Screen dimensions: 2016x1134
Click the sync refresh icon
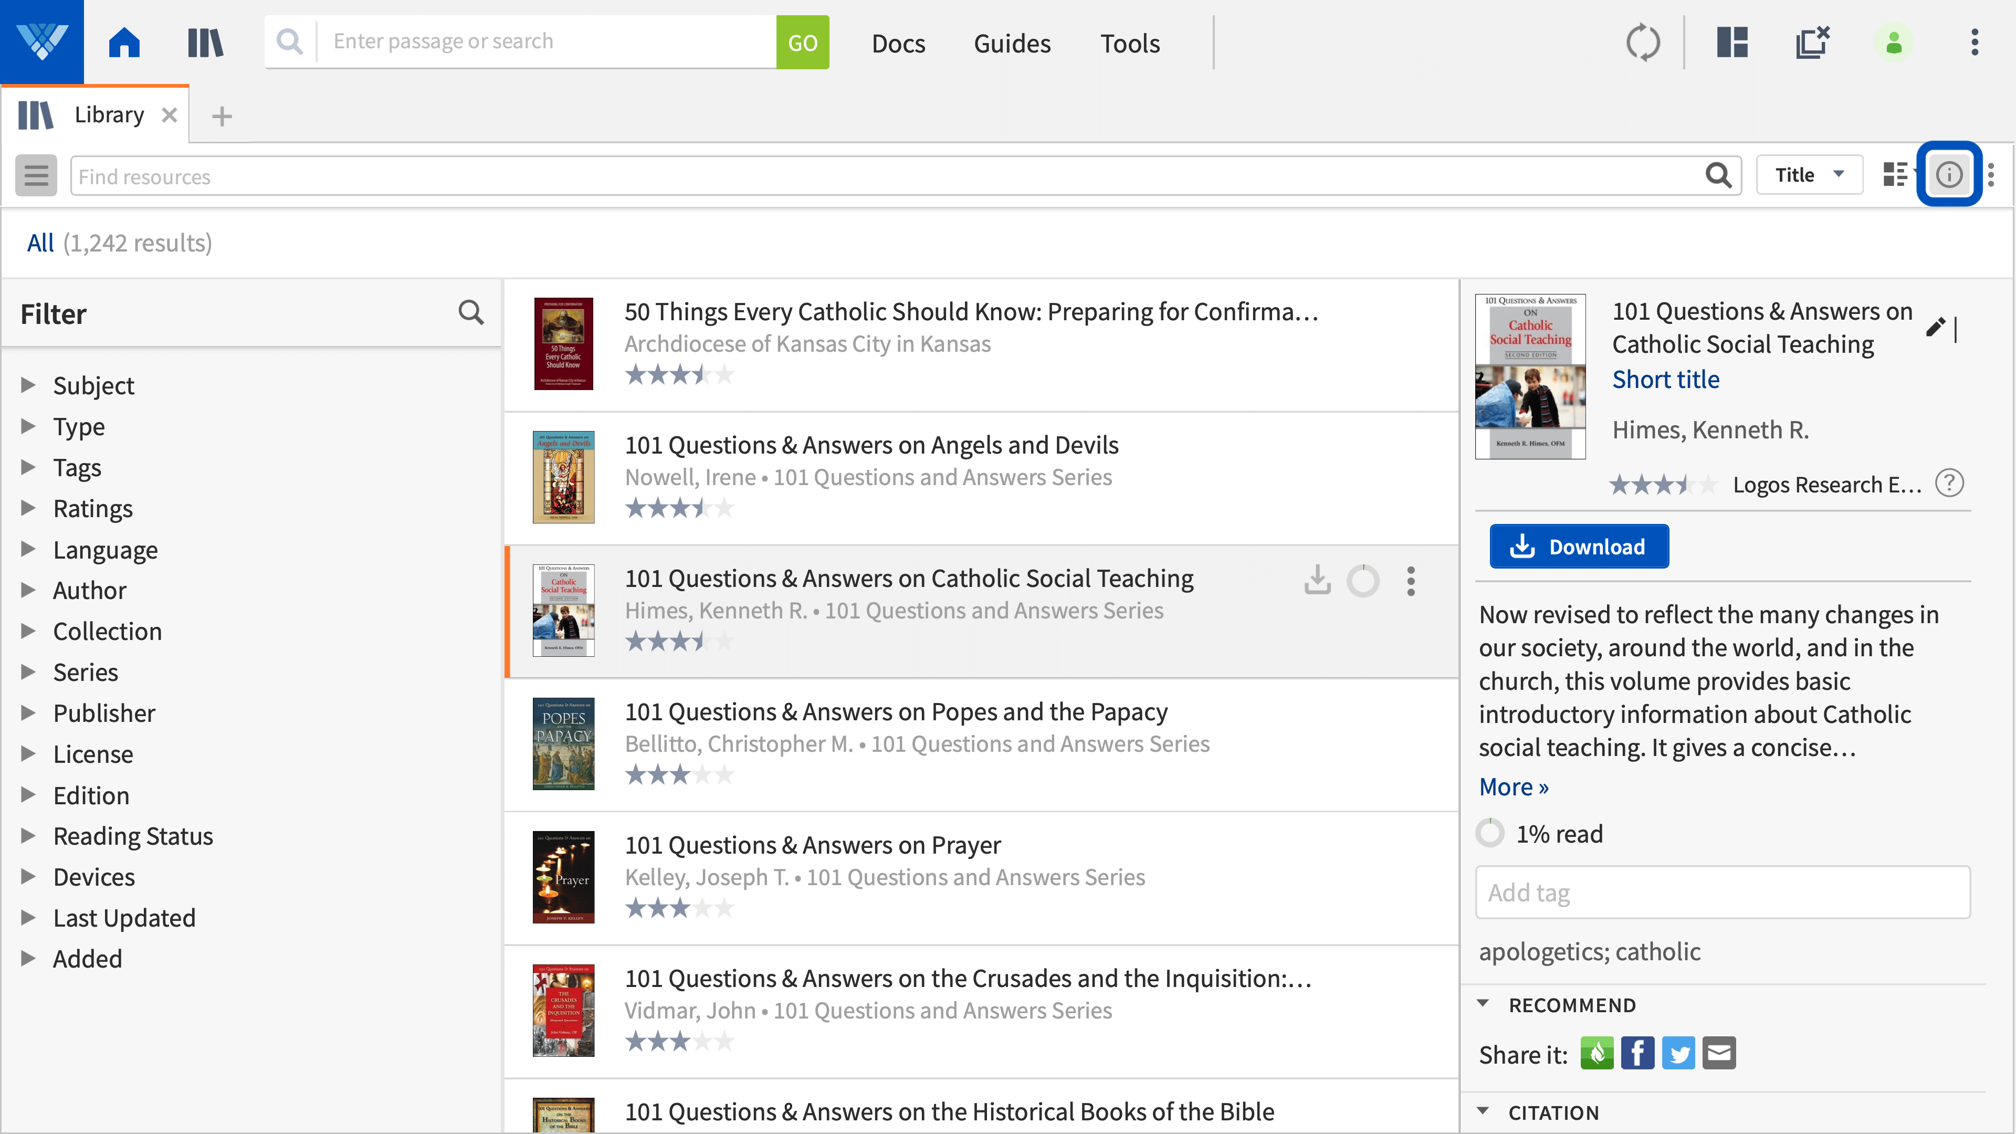tap(1643, 42)
